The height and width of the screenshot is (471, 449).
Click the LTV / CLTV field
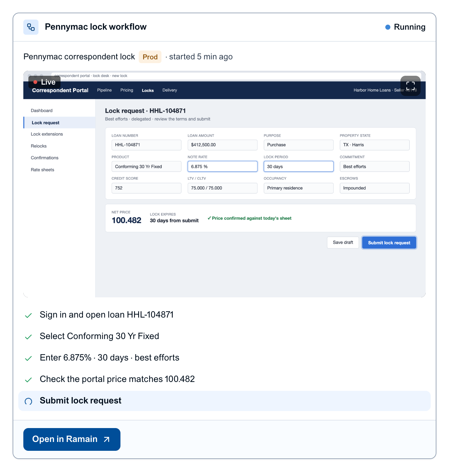[x=223, y=188]
